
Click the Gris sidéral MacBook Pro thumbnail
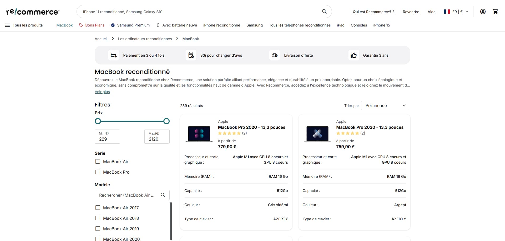[199, 134]
